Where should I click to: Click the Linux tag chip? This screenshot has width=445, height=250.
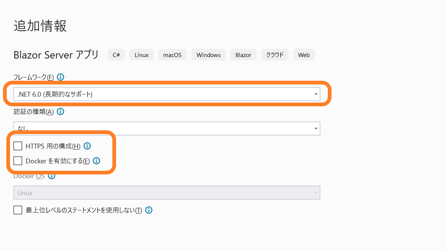(x=141, y=55)
